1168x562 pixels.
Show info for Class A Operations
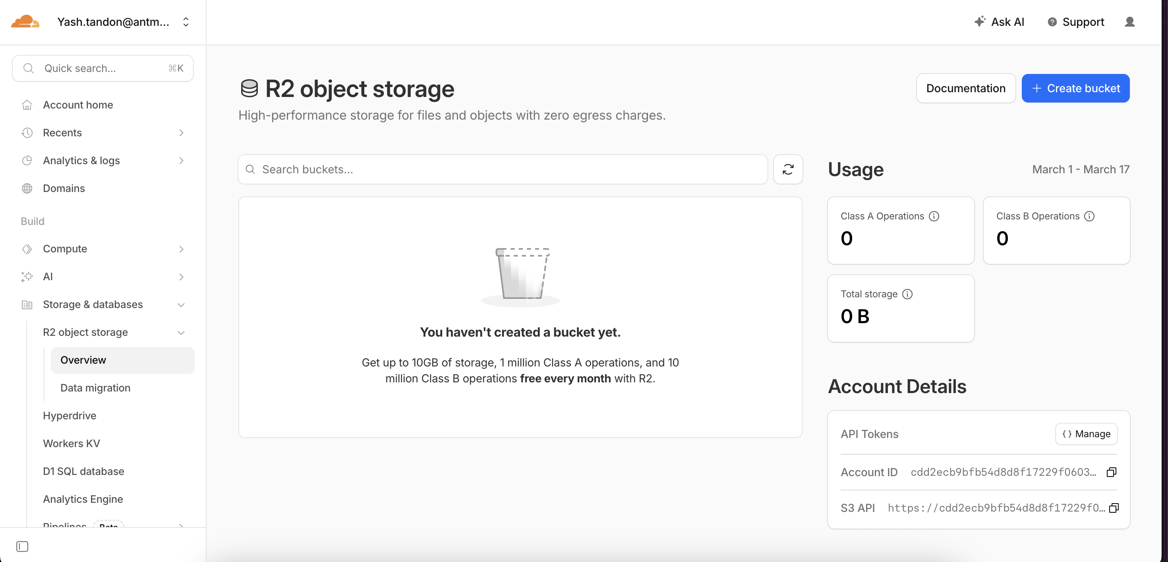click(934, 216)
